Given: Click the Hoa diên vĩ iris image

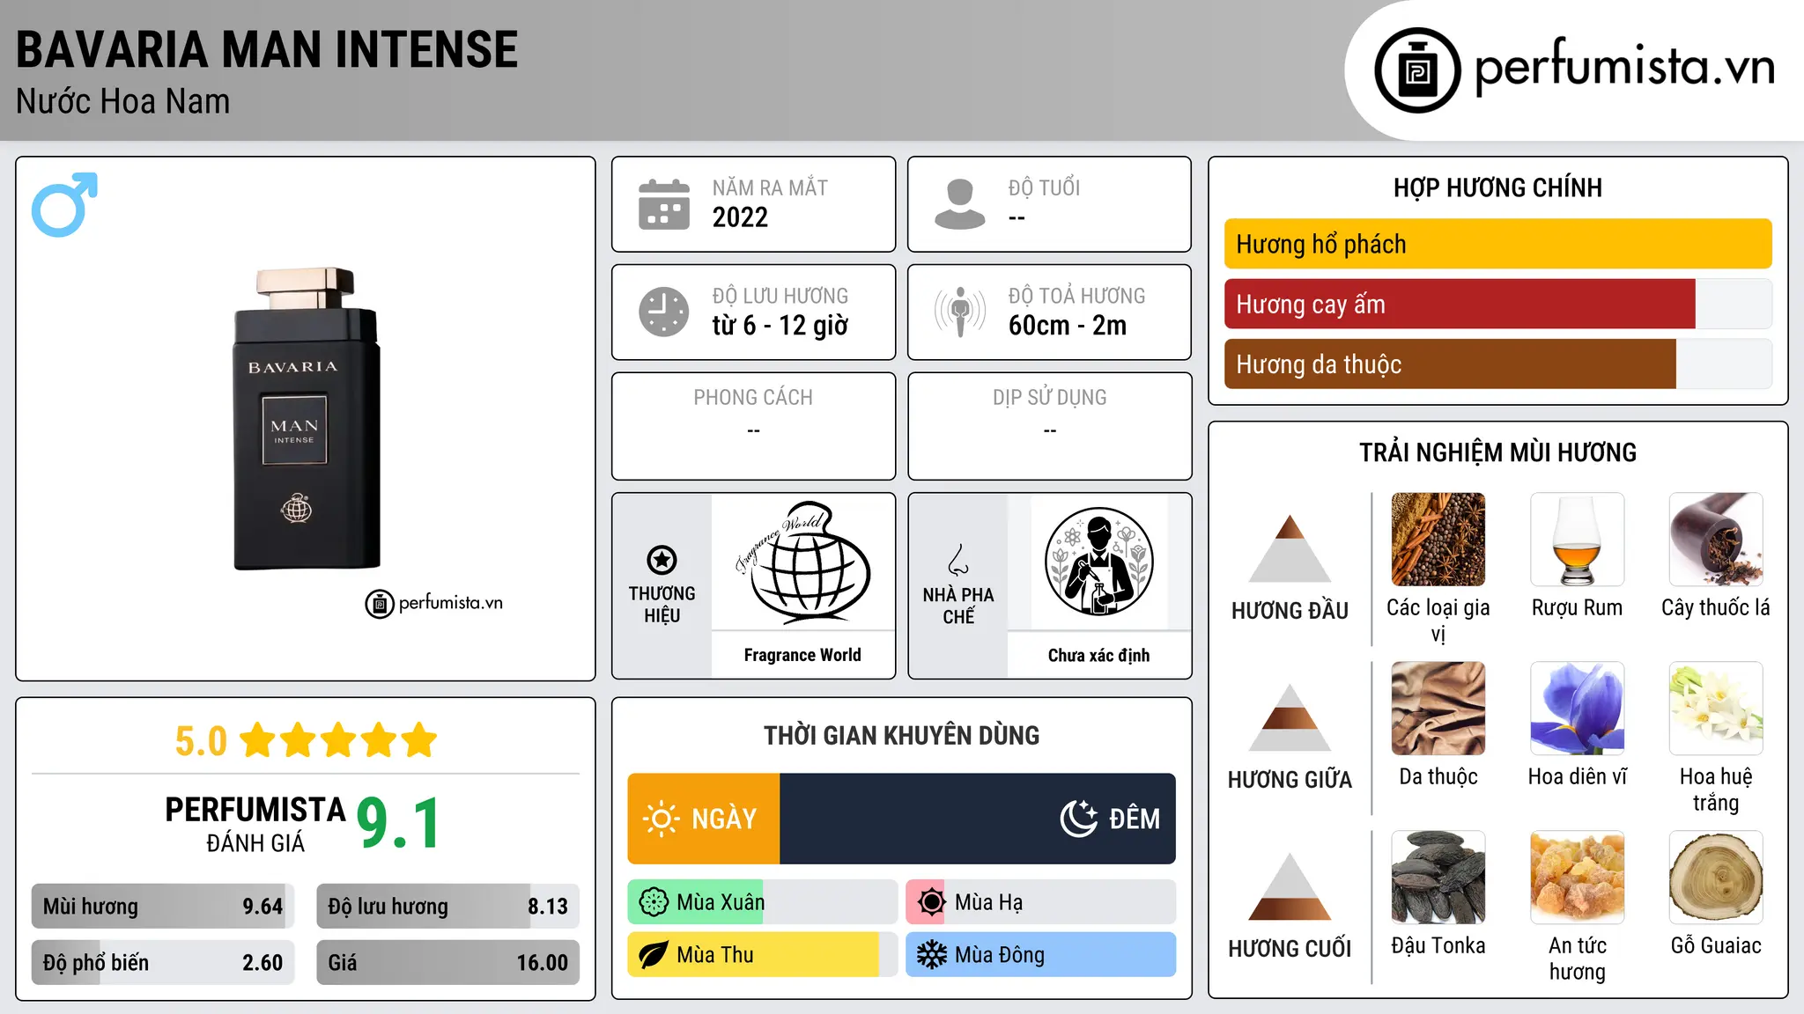Looking at the screenshot, I should coord(1577,709).
